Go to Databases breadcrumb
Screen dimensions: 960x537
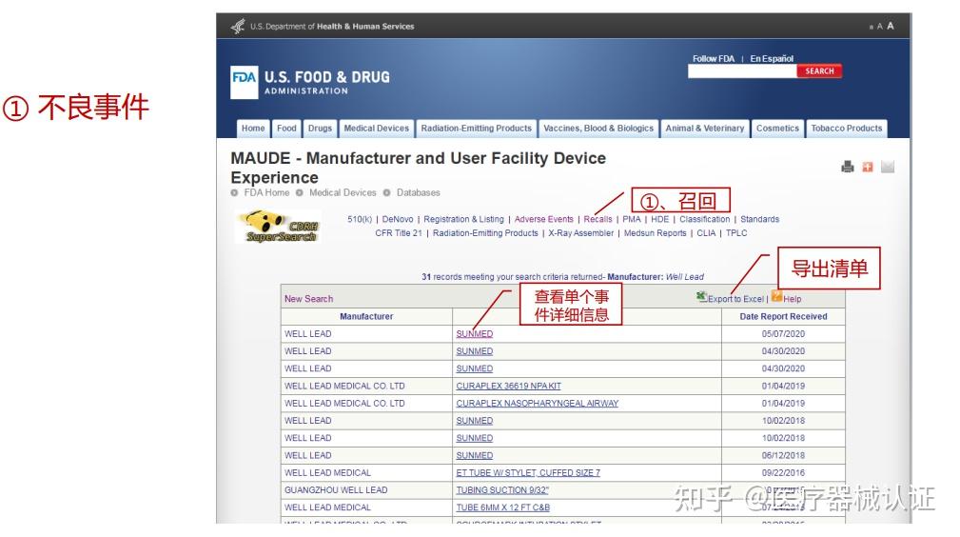point(419,192)
